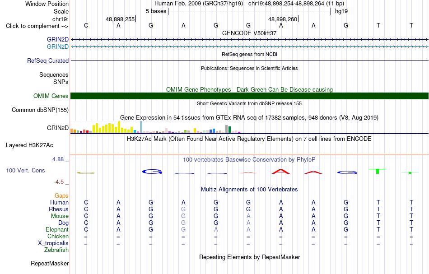The width and height of the screenshot is (429, 274).
Task: Click the 'hg19' label beside scale bar
Action: coord(341,11)
